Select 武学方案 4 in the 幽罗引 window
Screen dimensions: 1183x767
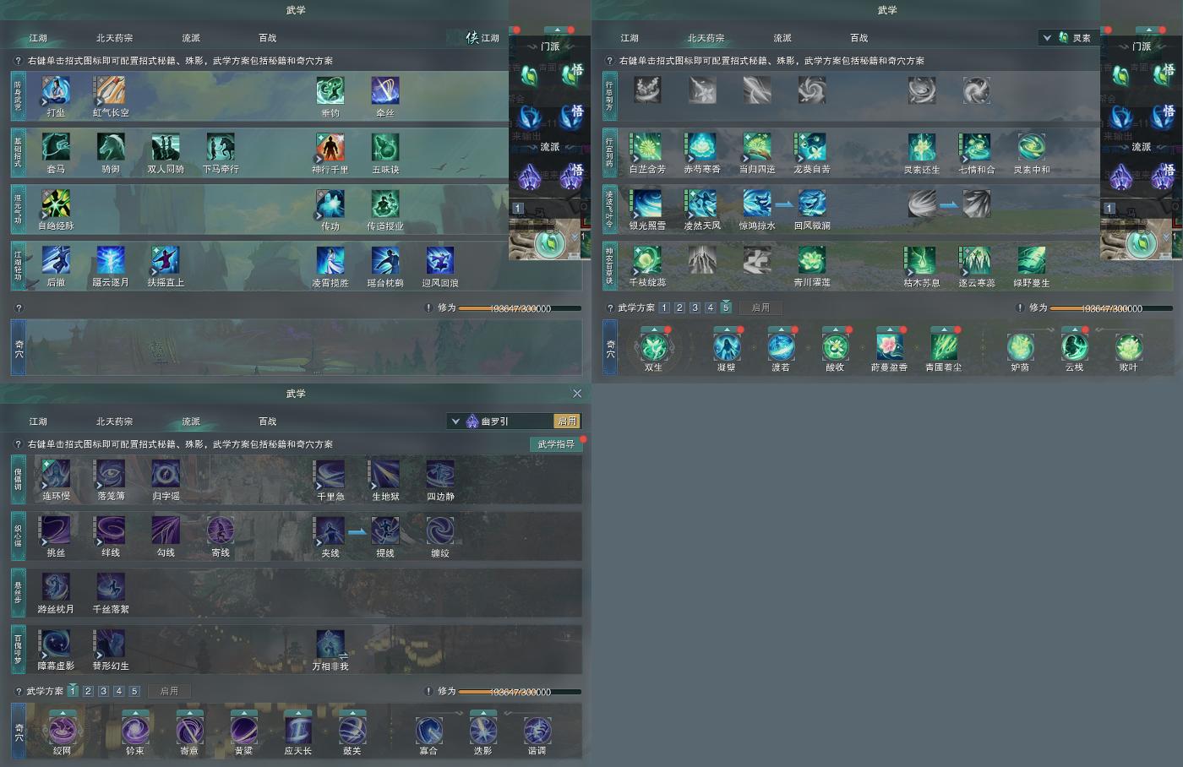[x=118, y=691]
